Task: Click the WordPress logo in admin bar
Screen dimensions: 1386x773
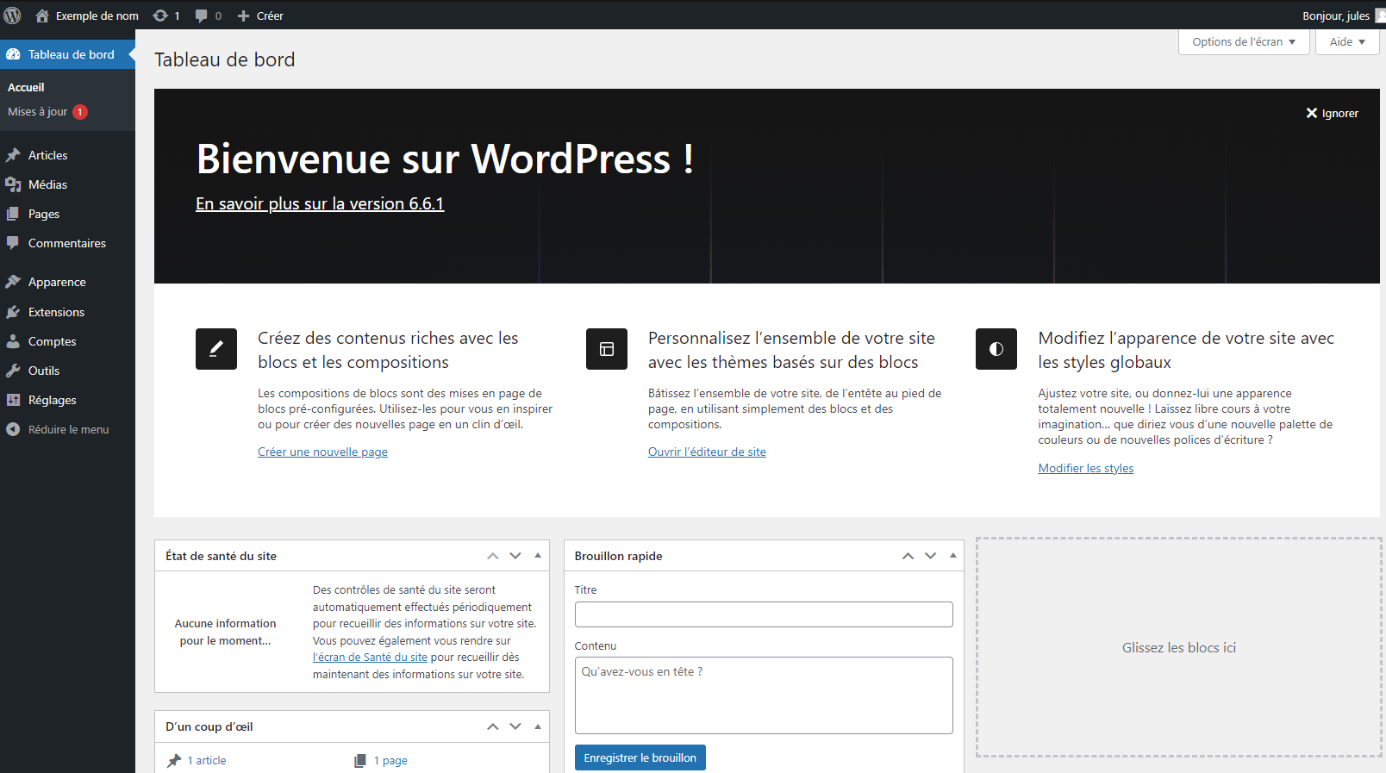Action: click(x=12, y=16)
